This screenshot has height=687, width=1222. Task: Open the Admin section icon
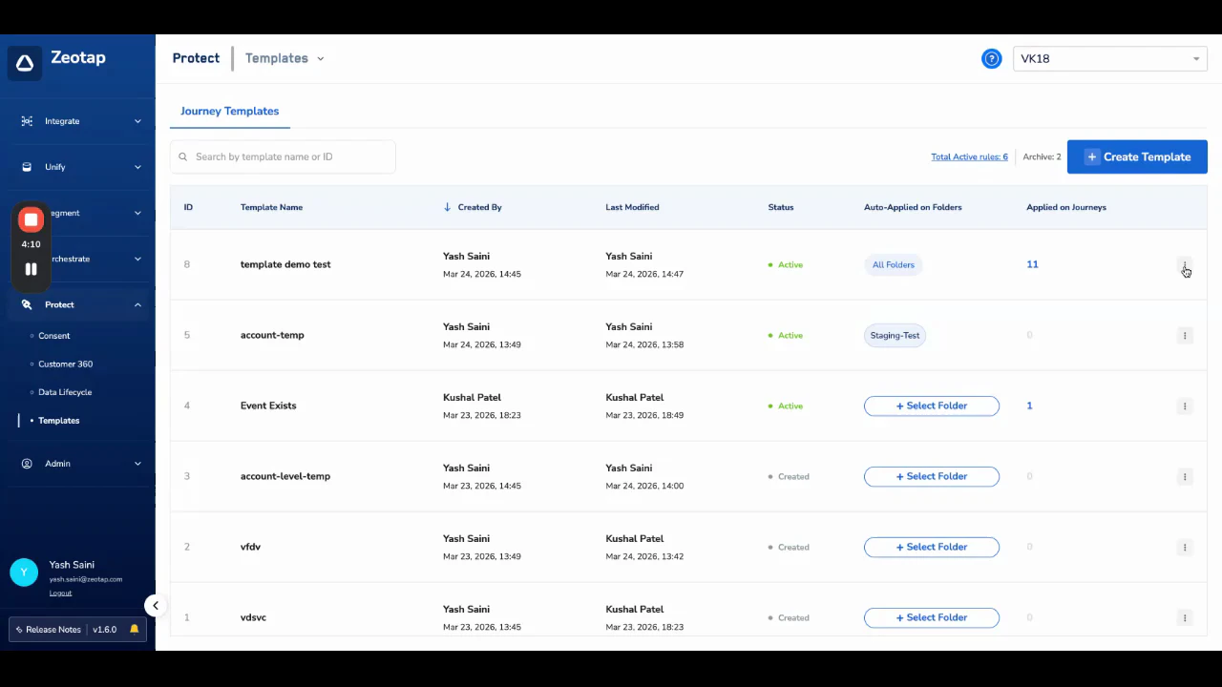(x=26, y=463)
